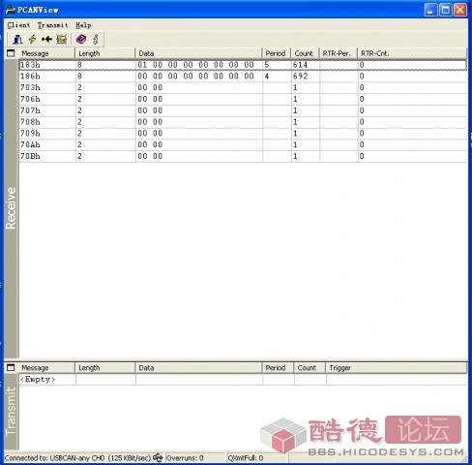Click the receive Count column header
Viewport: 472px width, 465px height.
[x=305, y=53]
